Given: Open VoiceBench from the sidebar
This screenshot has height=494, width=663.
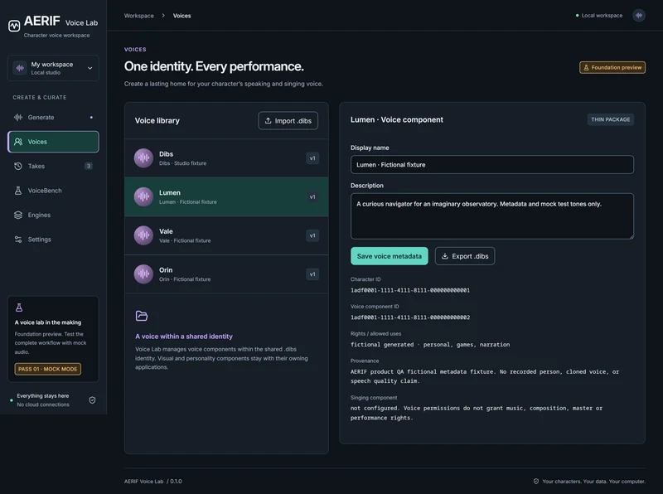Looking at the screenshot, I should [53, 191].
